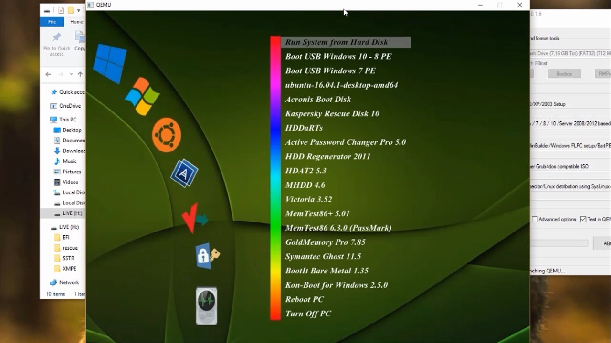
Task: Select MemTest86+ 5.01 entry
Action: 317,213
